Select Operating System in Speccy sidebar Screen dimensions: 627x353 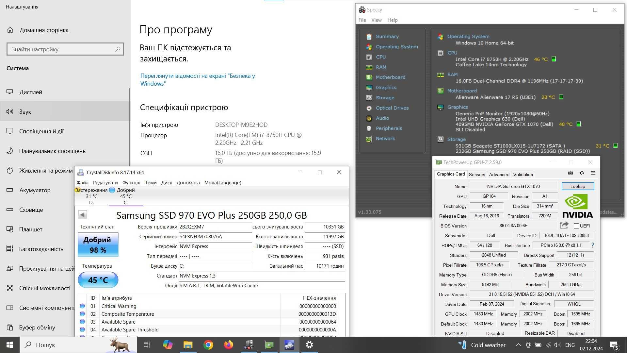(x=396, y=46)
